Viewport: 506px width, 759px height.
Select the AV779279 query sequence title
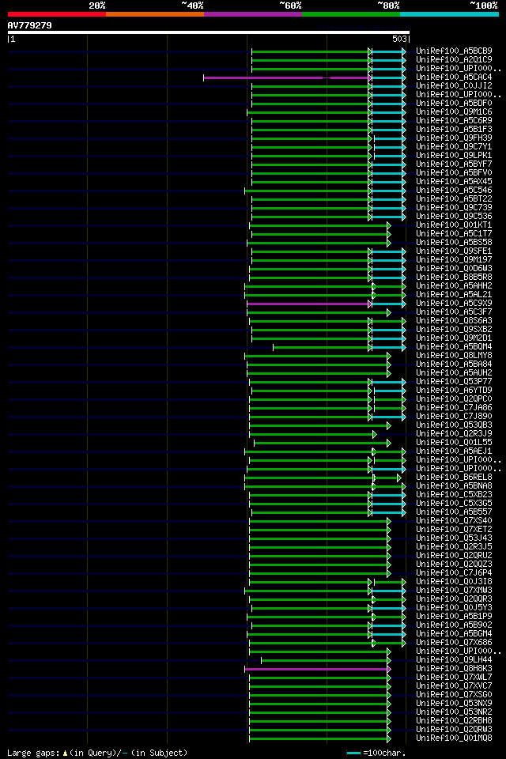[x=29, y=25]
